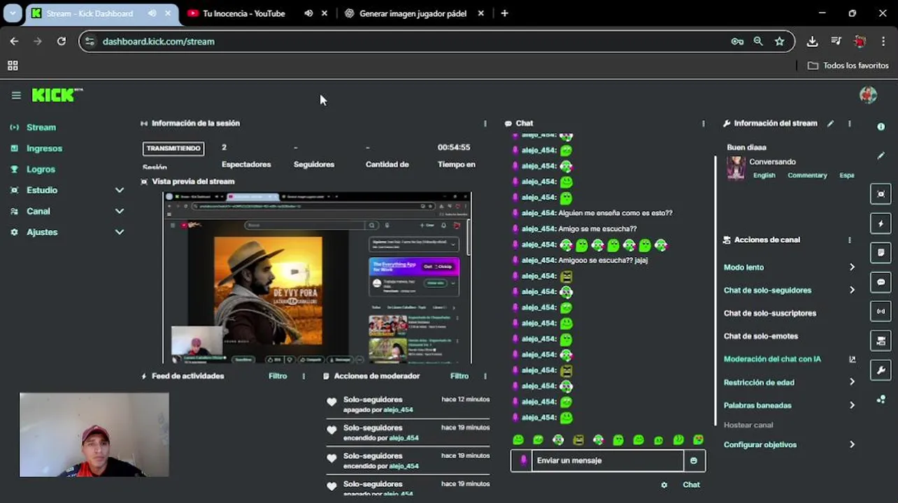The height and width of the screenshot is (503, 898).
Task: Click the stream preview thumbnail
Action: pyautogui.click(x=318, y=277)
